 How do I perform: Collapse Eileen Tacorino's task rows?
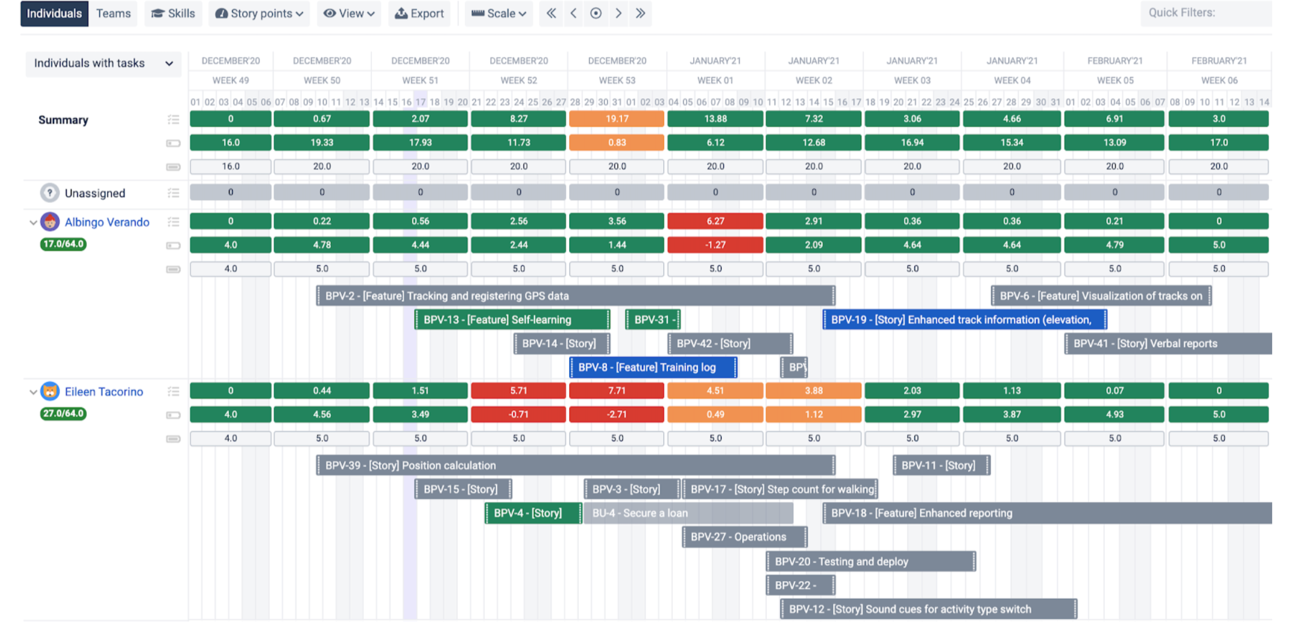click(34, 392)
